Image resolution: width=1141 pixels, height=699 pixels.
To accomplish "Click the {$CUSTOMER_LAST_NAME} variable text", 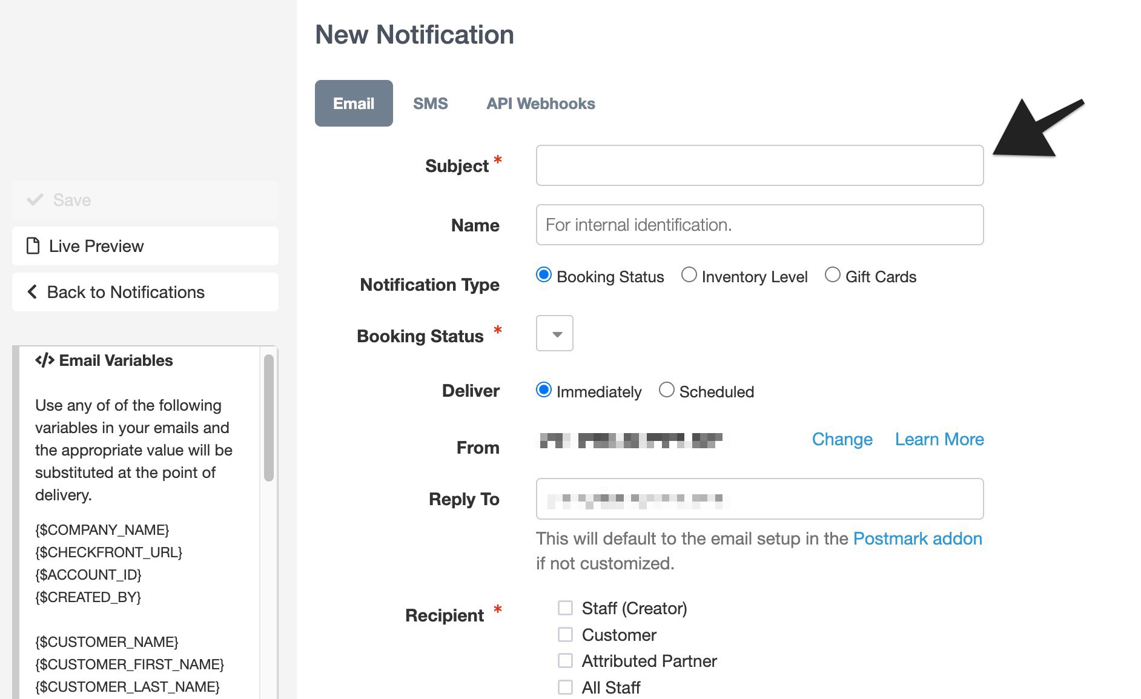I will 127,687.
